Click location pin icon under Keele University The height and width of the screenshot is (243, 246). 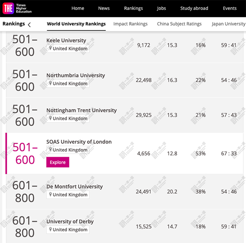point(50,48)
